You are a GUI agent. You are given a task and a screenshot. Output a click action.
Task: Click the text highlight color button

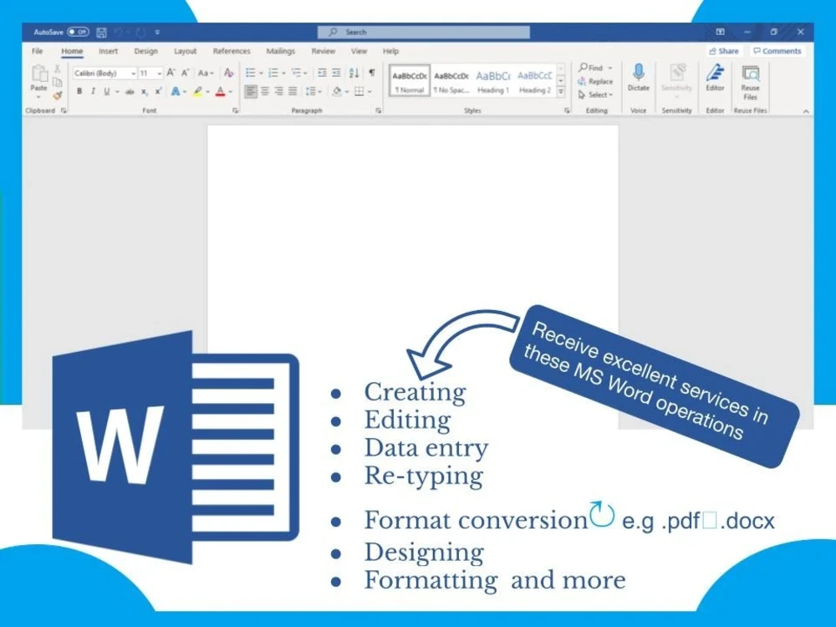tap(198, 92)
